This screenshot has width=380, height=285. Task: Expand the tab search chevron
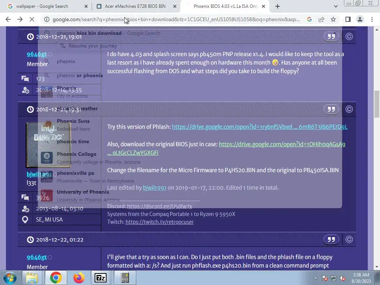point(335,7)
